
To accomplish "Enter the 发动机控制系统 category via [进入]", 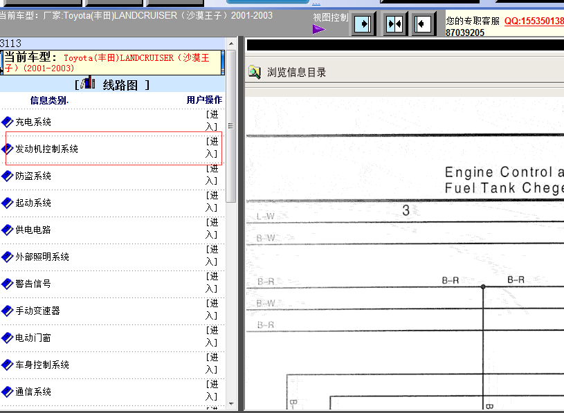I will click(212, 147).
